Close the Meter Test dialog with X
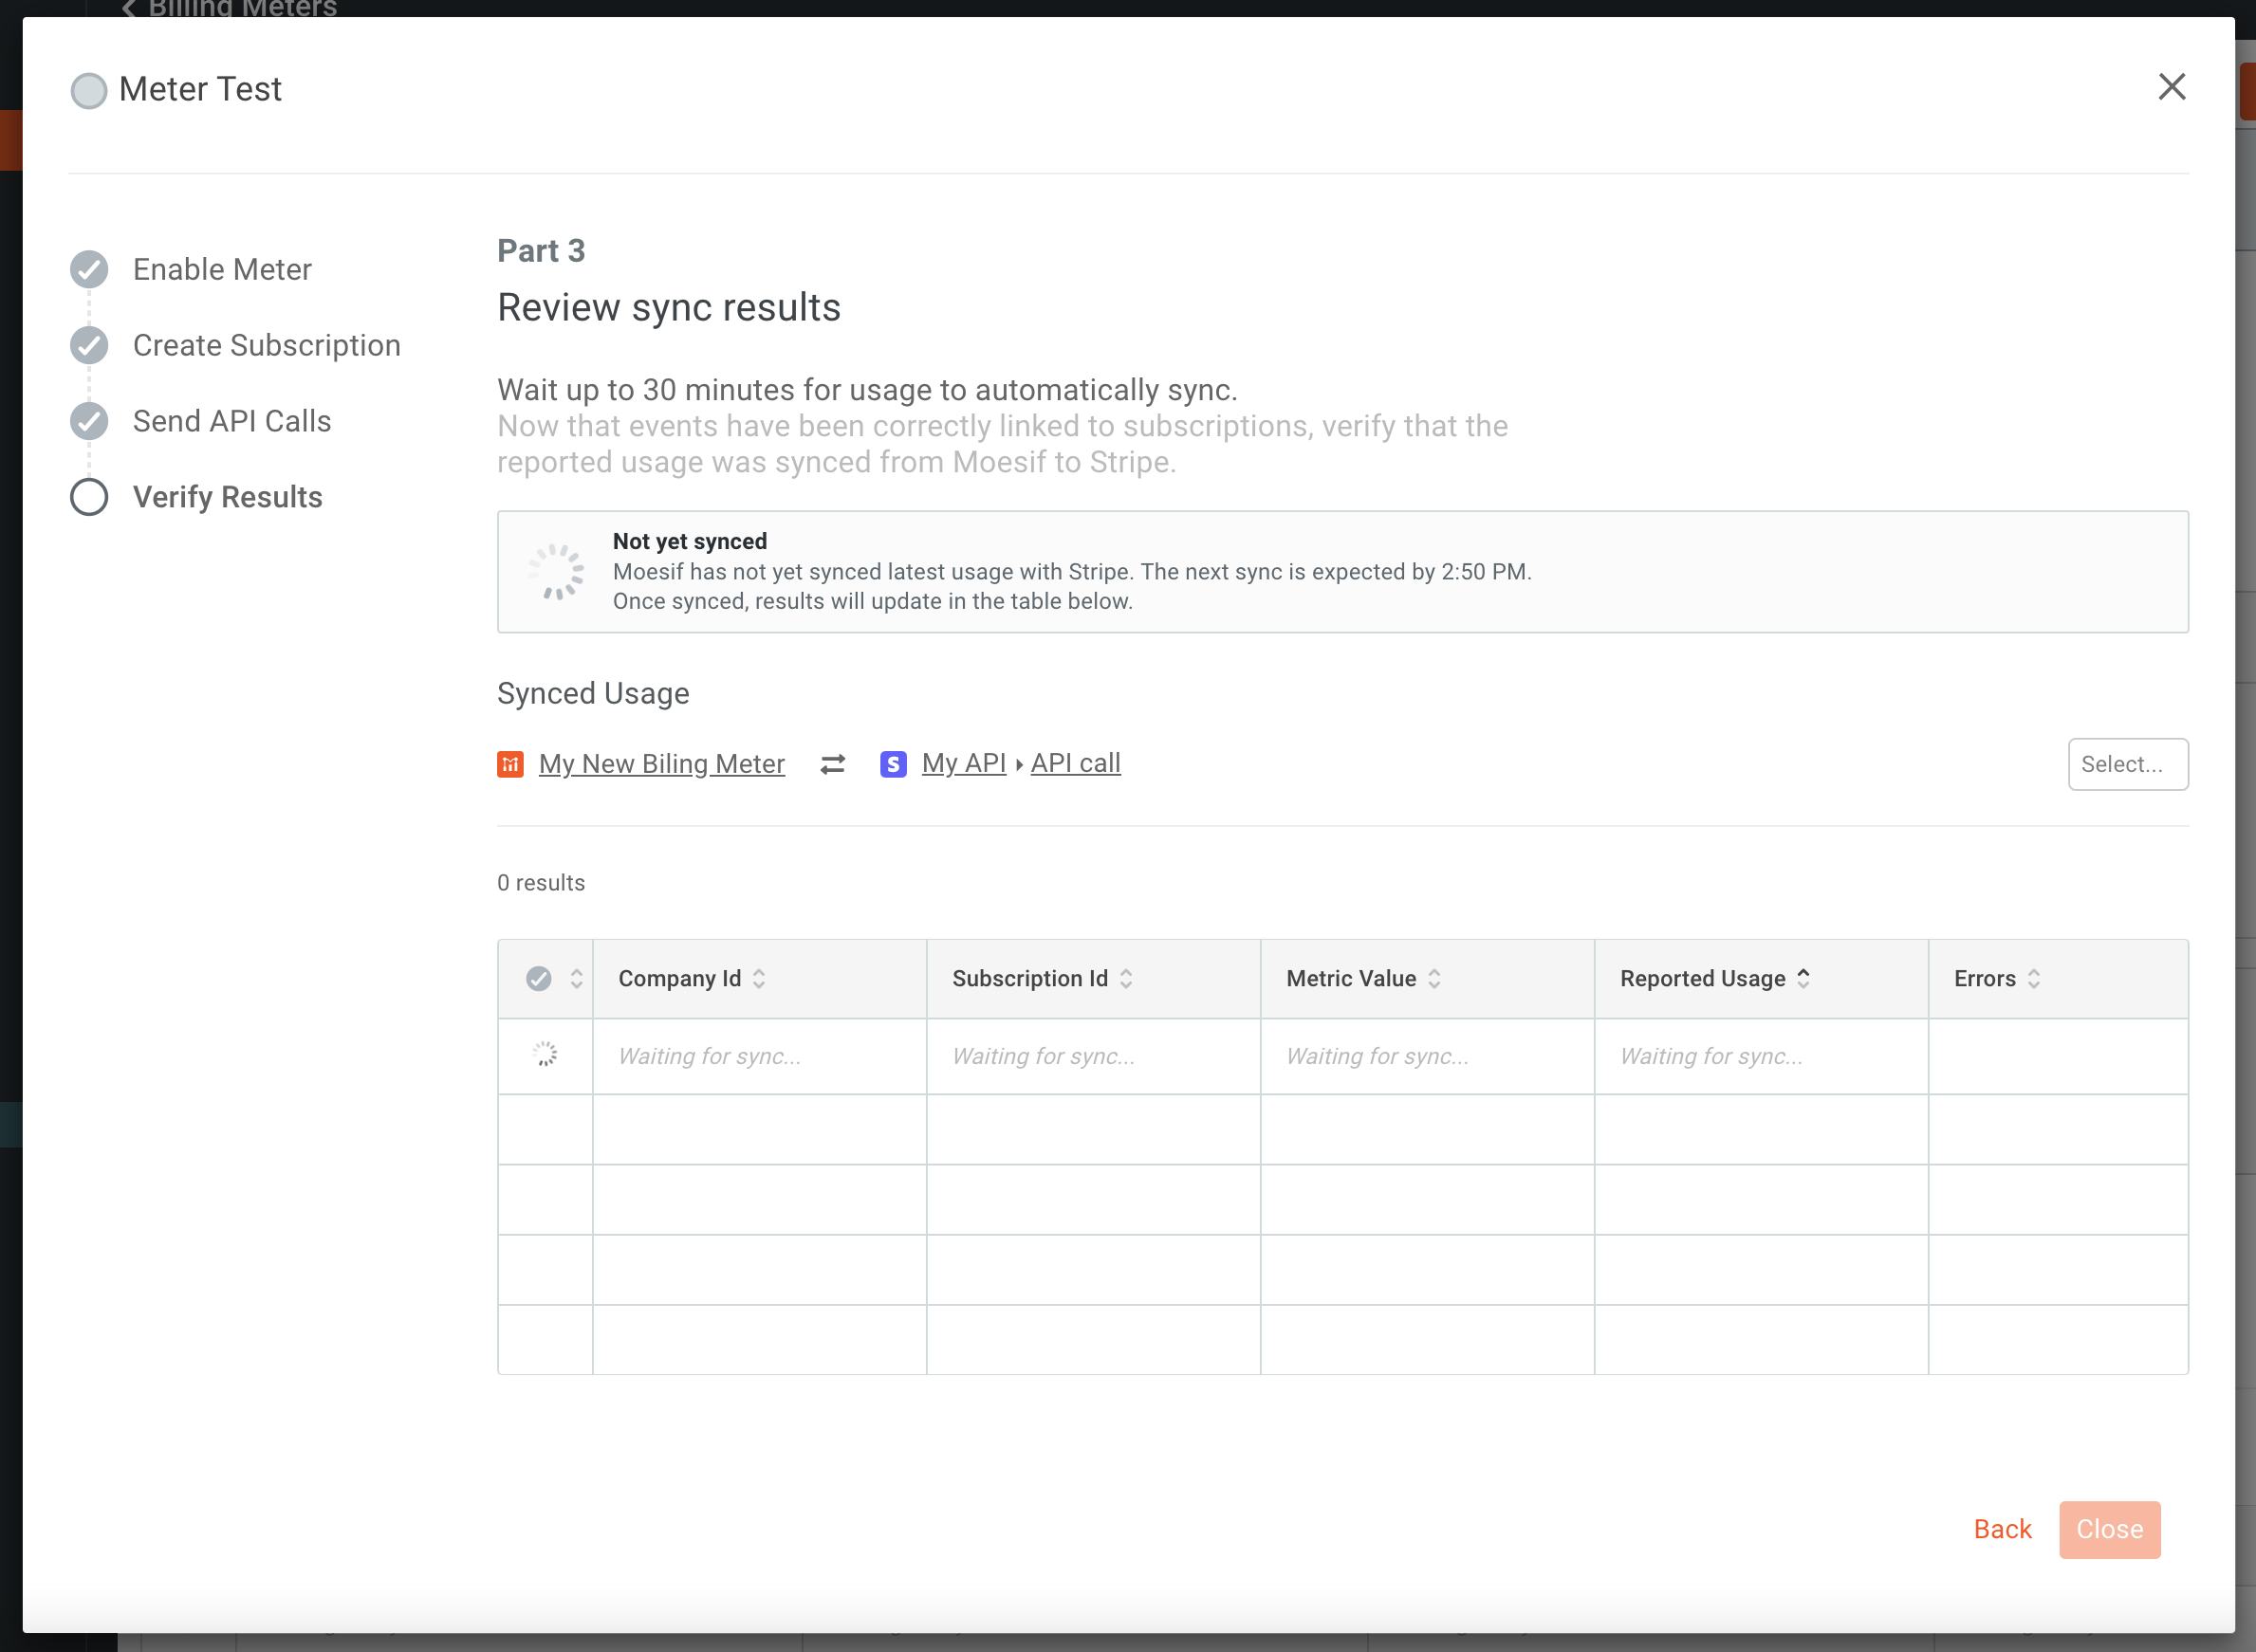 click(2171, 87)
